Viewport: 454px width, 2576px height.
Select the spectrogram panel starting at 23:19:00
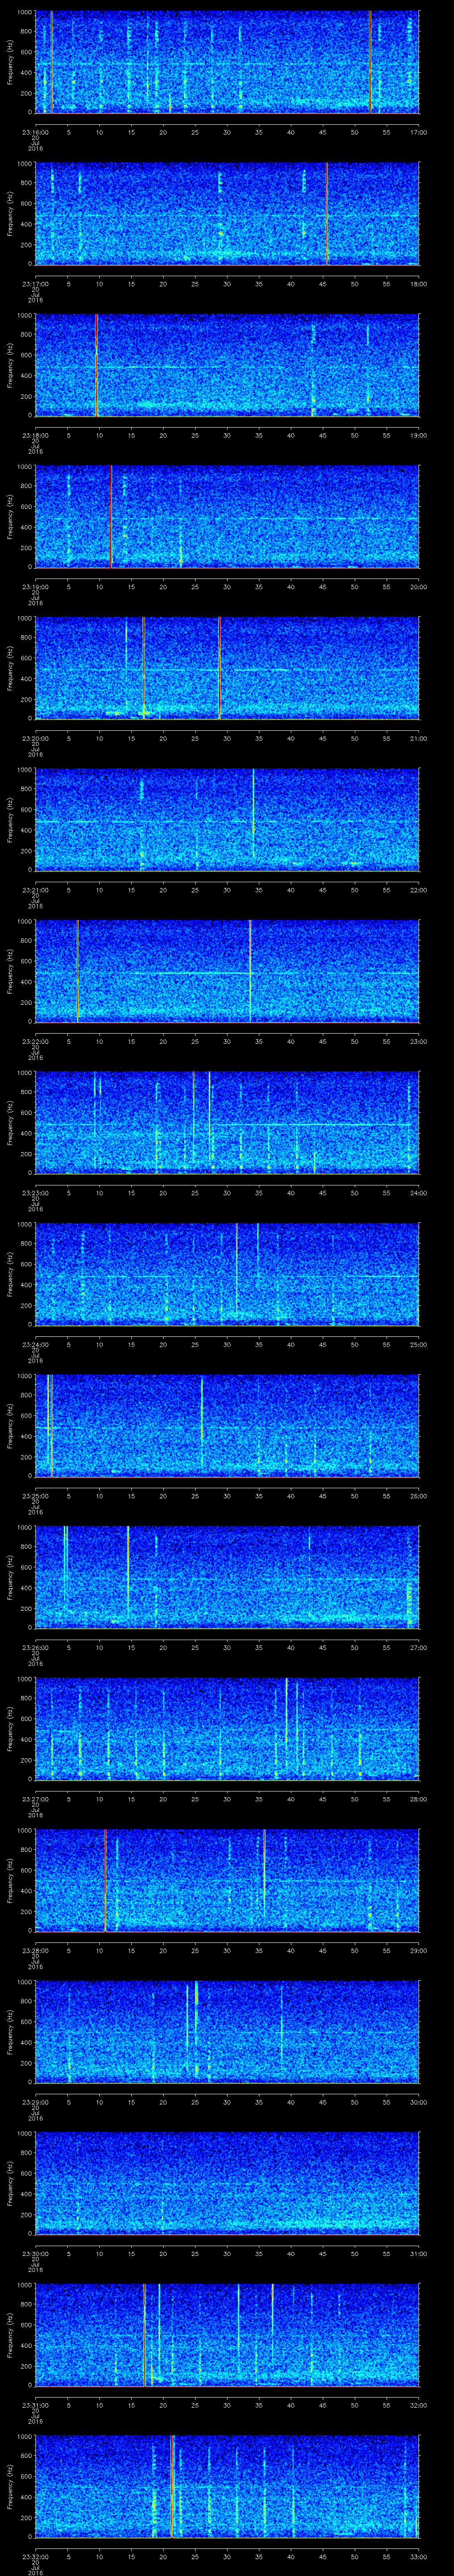click(x=227, y=517)
